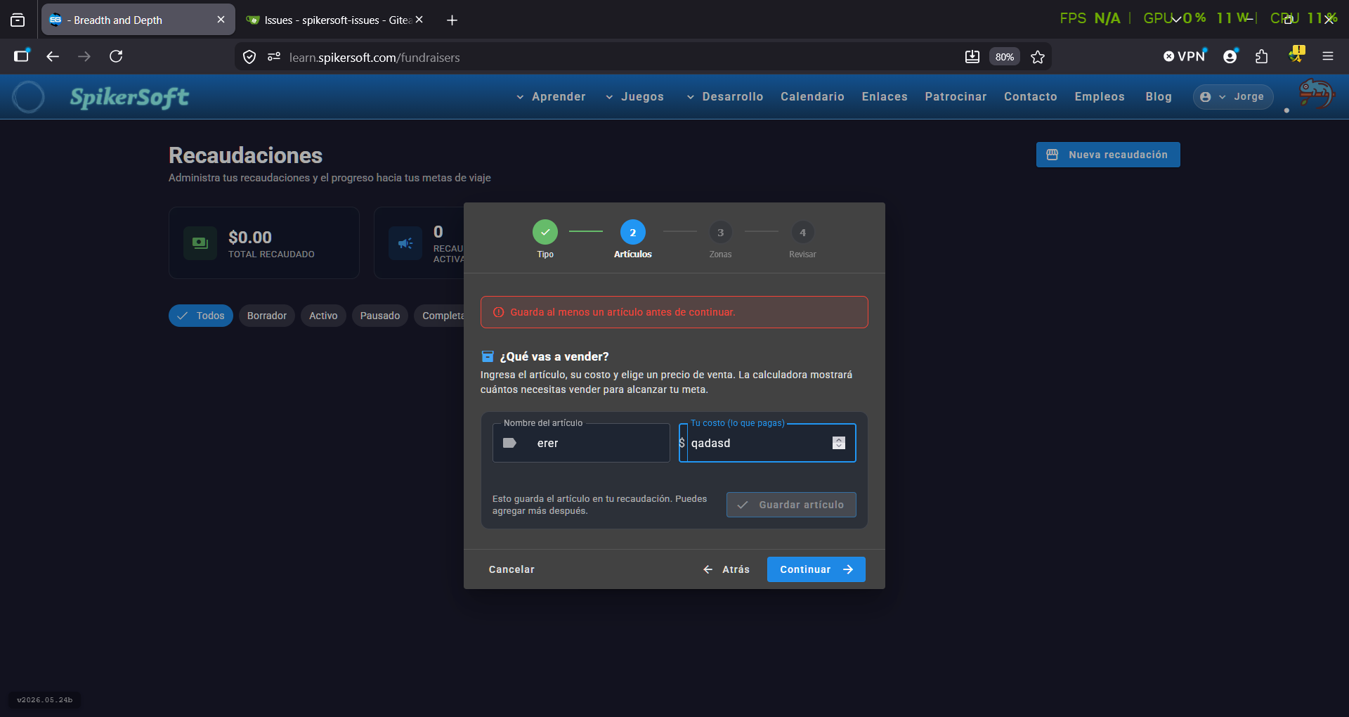
Task: Go back with Atrás button
Action: 726,569
